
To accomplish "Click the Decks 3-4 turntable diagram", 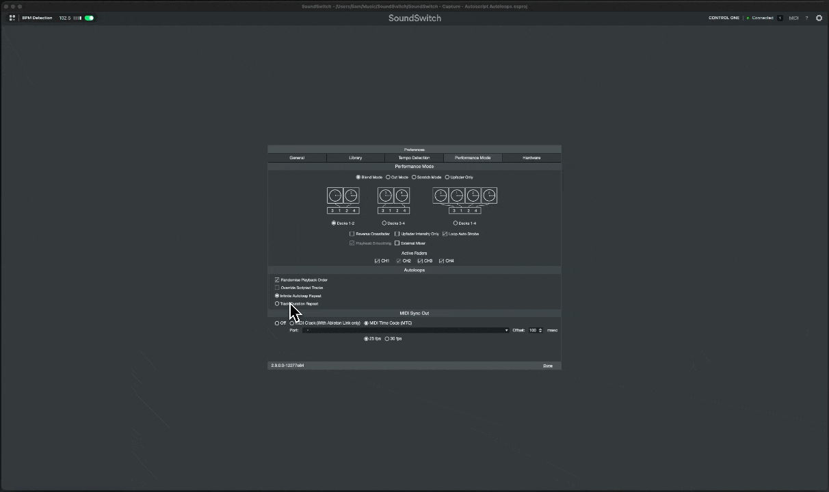I will coord(393,200).
